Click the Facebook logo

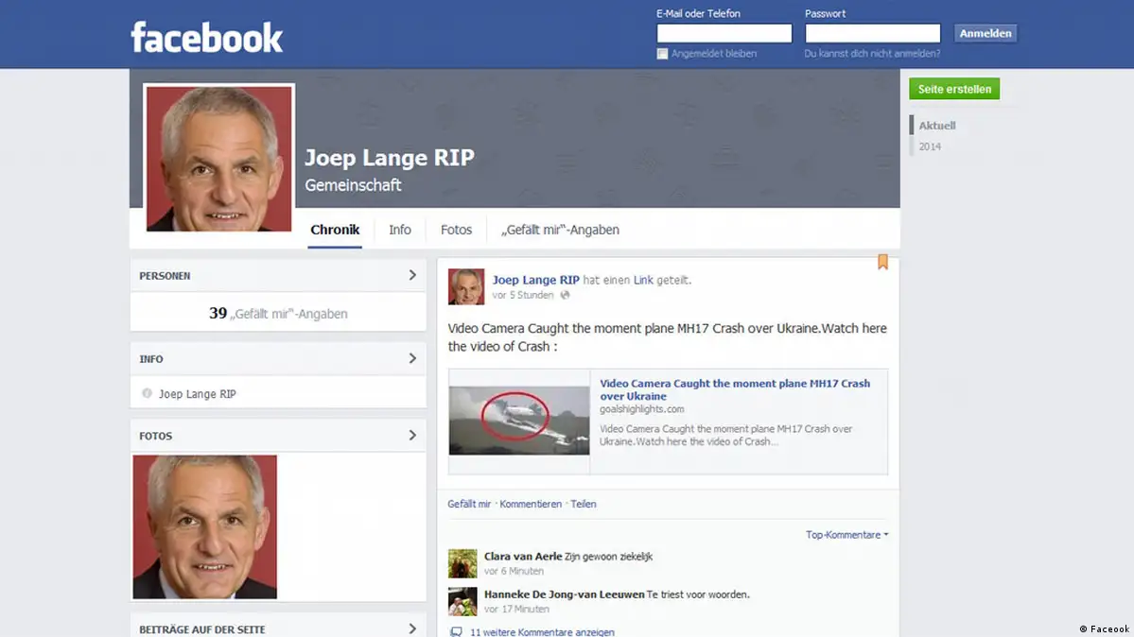[206, 37]
